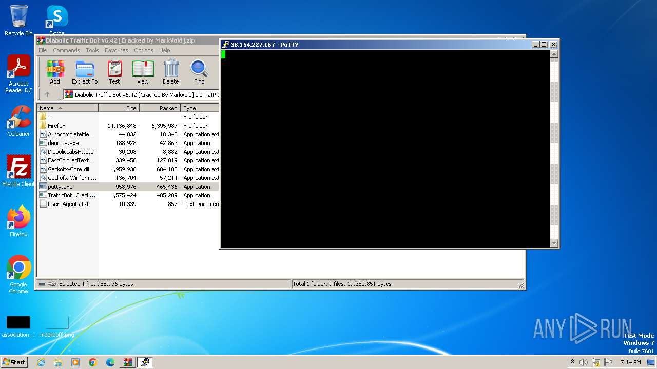This screenshot has width=657, height=369.
Task: Open Firefox desktop shortcut
Action: [18, 221]
